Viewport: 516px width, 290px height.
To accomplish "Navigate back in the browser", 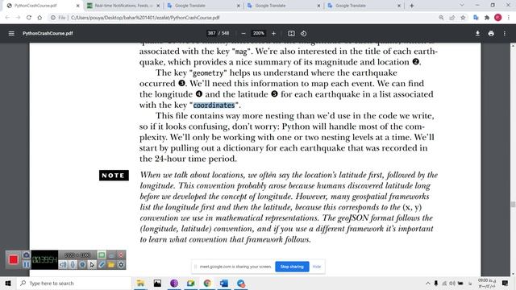I will tap(7, 18).
